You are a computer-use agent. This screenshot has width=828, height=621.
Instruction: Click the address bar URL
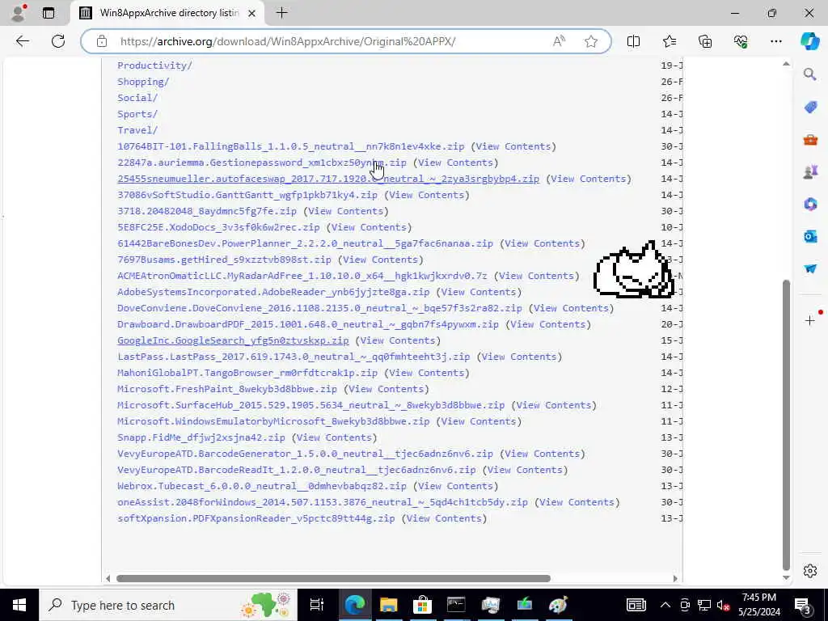(x=288, y=41)
